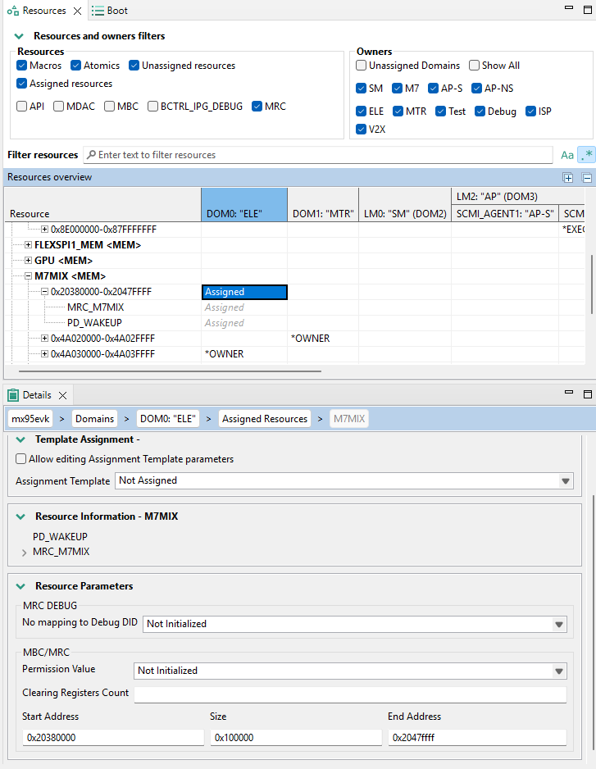Expand the 0x8E000000-0x87FFFFFFF range node
Viewport: 596px width, 769px height.
pos(44,229)
